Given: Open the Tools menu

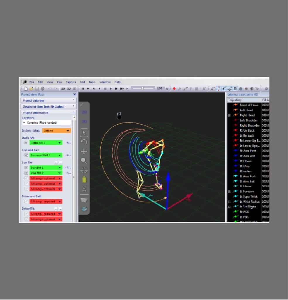Looking at the screenshot, I should tap(92, 82).
